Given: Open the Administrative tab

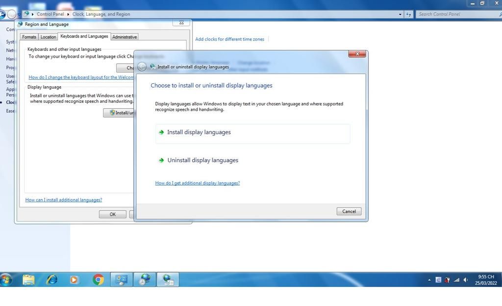Looking at the screenshot, I should pos(125,37).
